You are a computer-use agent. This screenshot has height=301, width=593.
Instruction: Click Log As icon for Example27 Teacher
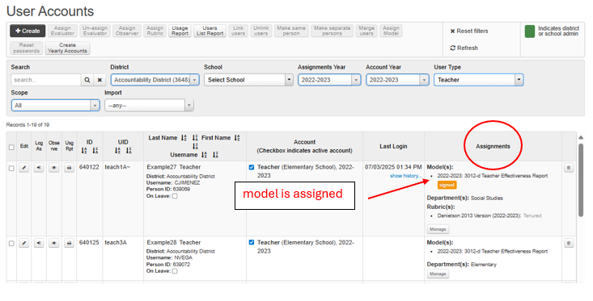click(39, 168)
